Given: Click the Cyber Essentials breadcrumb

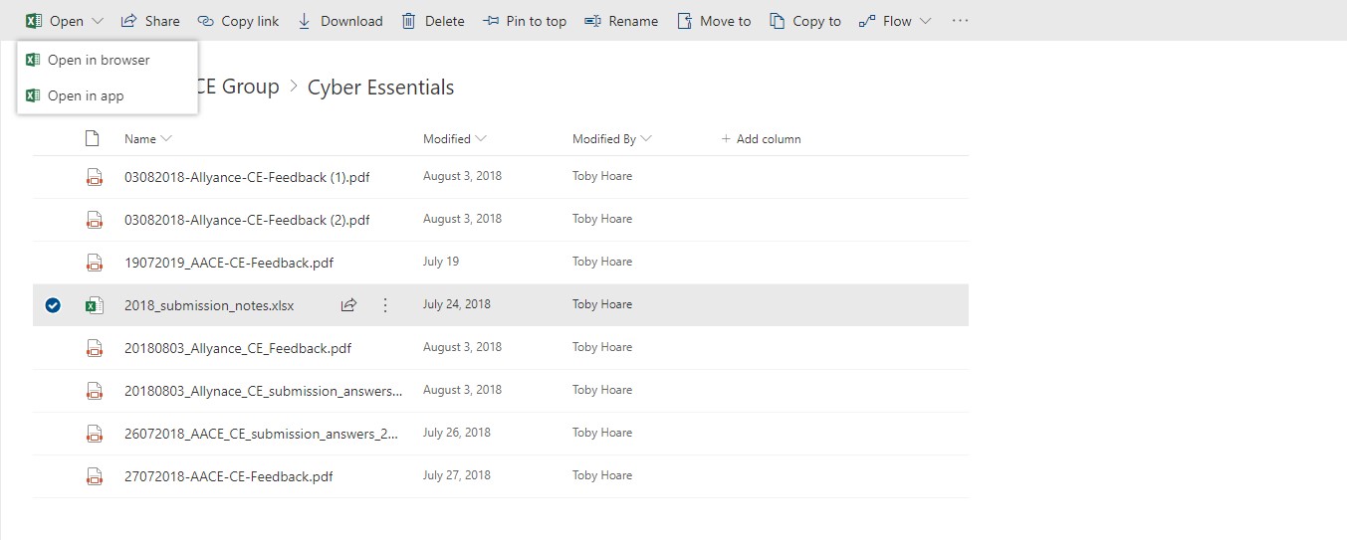Looking at the screenshot, I should click(380, 88).
